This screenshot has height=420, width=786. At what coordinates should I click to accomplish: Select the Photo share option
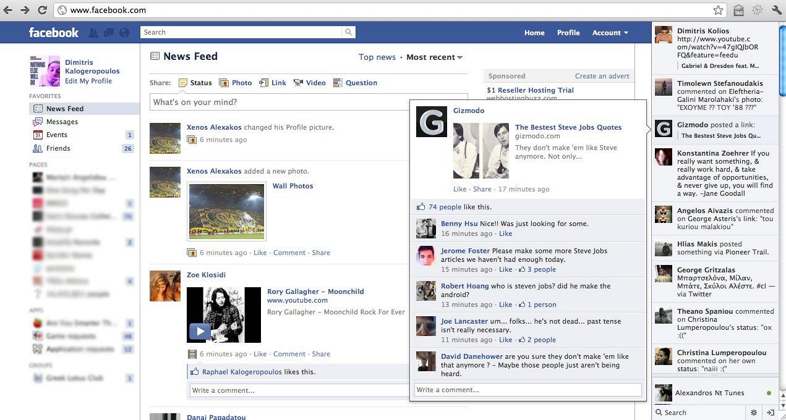[x=236, y=83]
